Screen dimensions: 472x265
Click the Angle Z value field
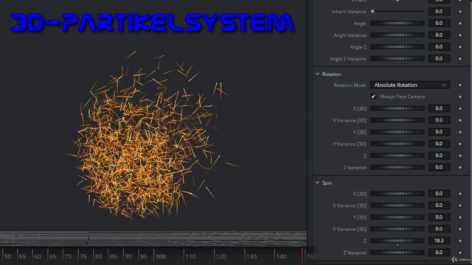point(439,47)
